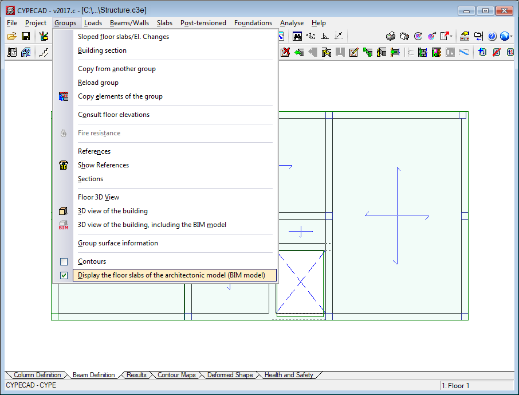Screen dimensions: 519x395
Task: Open the Foundations menu
Action: pos(253,23)
